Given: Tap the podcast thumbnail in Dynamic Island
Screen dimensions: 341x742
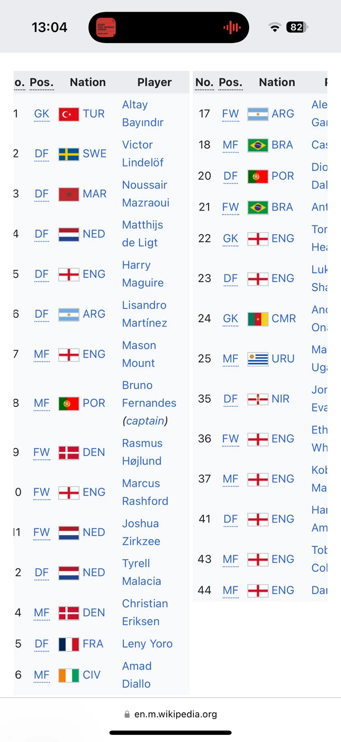Looking at the screenshot, I should tap(106, 27).
